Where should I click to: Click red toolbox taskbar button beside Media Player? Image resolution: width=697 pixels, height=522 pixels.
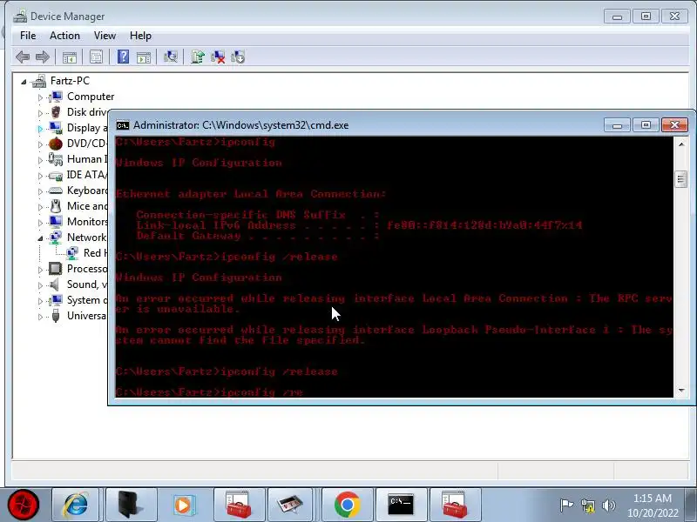point(239,505)
